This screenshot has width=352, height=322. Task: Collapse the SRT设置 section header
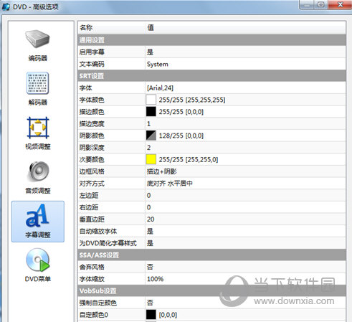(x=211, y=76)
